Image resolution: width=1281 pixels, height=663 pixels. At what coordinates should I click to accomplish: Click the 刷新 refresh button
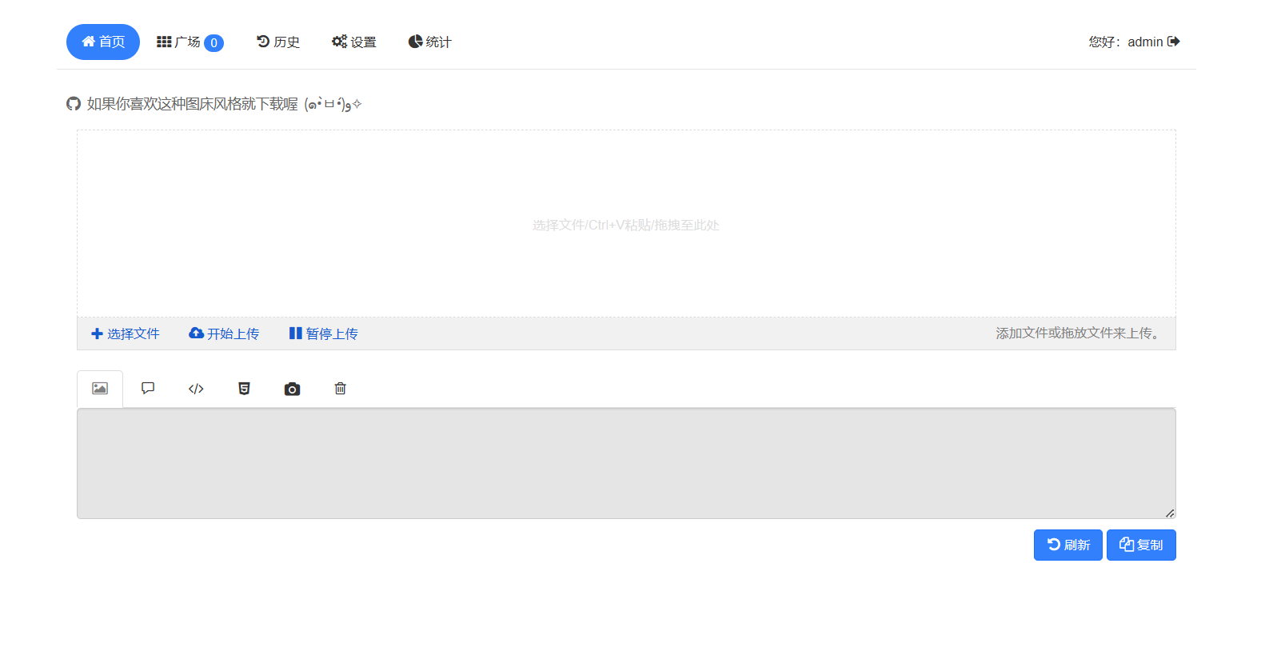tap(1067, 545)
